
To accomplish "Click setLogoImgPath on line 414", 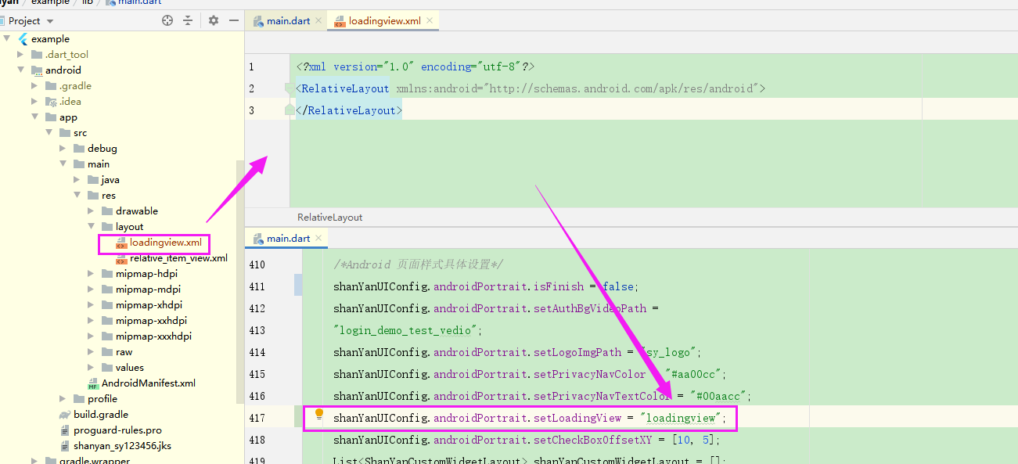I will click(x=577, y=352).
